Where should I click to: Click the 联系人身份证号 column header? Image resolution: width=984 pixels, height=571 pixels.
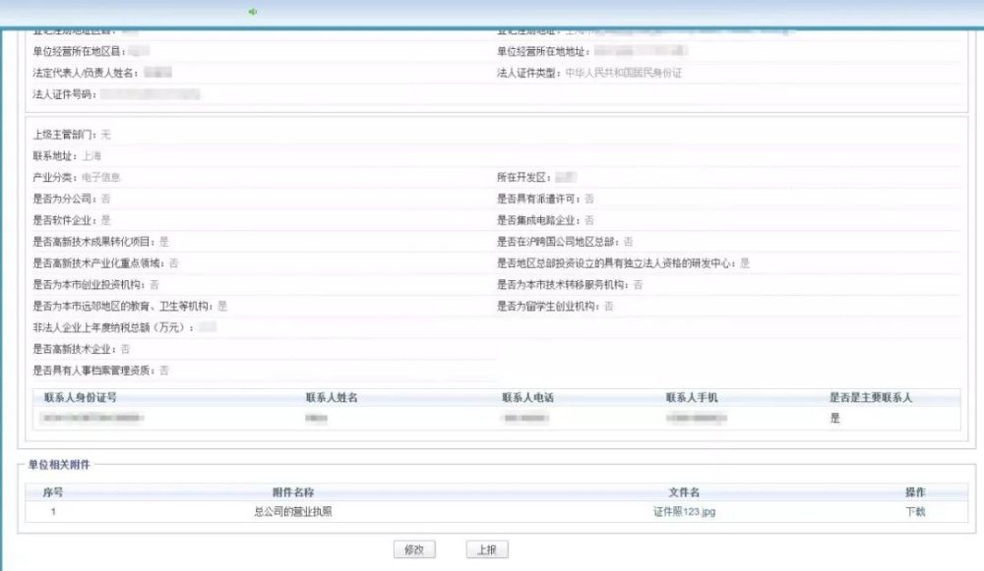[81, 397]
